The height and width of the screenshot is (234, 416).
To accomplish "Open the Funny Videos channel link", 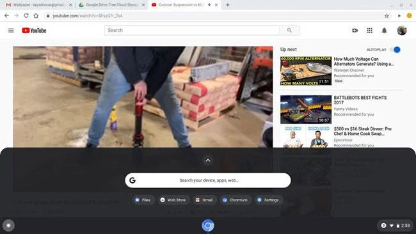I will tap(346, 109).
